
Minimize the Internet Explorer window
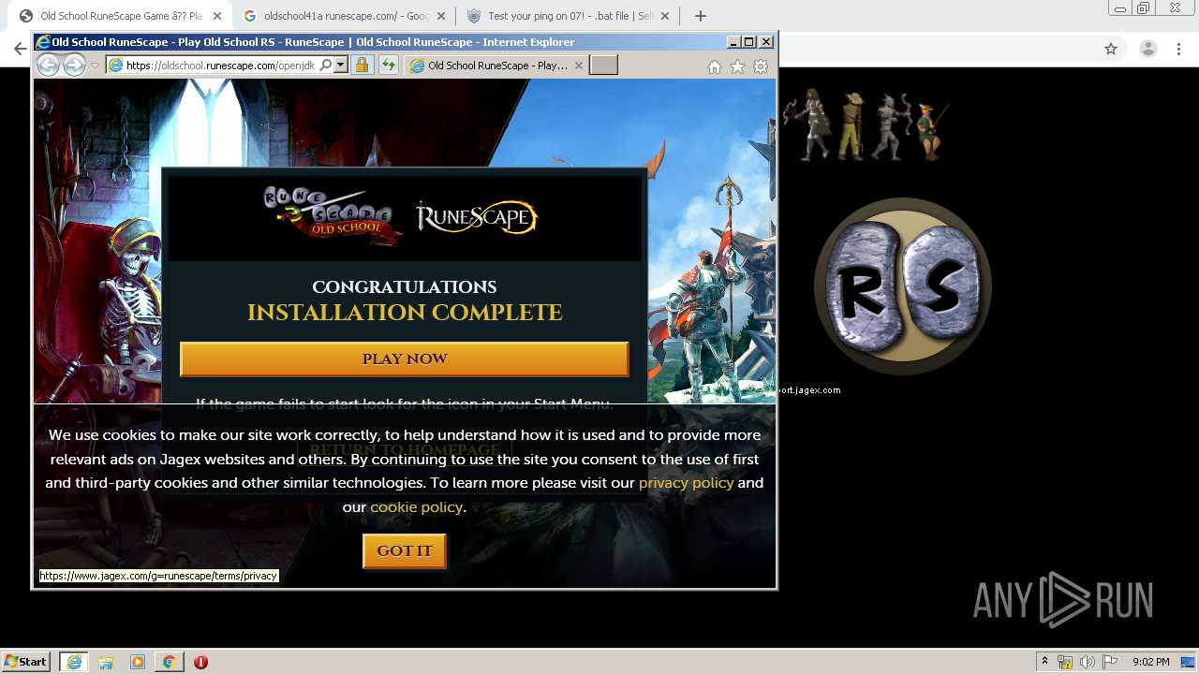click(x=733, y=42)
